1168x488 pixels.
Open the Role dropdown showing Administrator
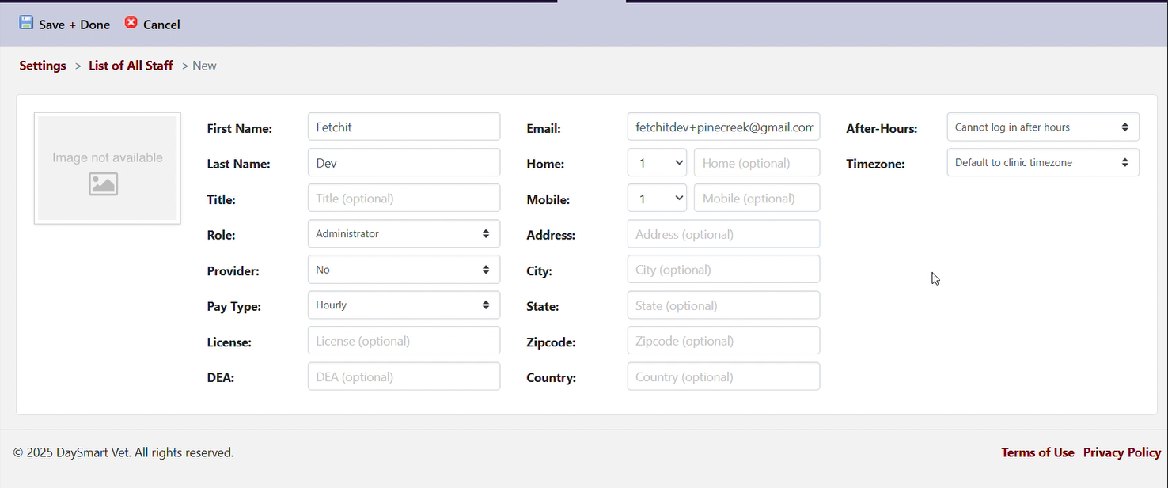[x=404, y=234]
